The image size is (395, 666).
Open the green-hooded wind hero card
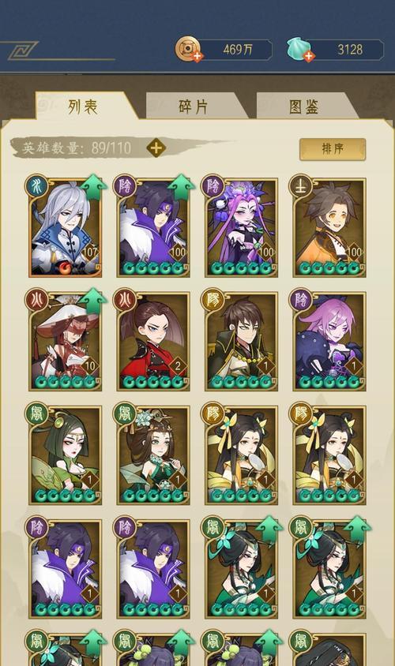tap(65, 455)
